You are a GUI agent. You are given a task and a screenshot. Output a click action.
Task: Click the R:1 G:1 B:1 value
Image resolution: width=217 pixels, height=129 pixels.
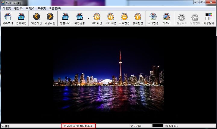coord(171,126)
